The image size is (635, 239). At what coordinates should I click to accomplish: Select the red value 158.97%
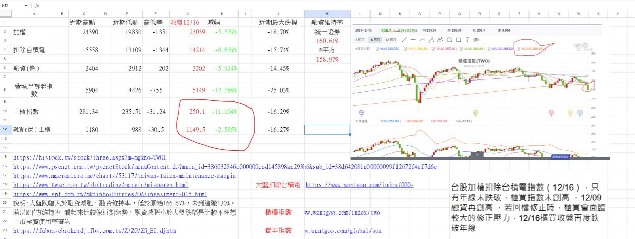tap(327, 59)
